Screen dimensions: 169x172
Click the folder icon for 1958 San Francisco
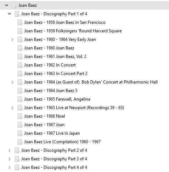(x=20, y=22)
